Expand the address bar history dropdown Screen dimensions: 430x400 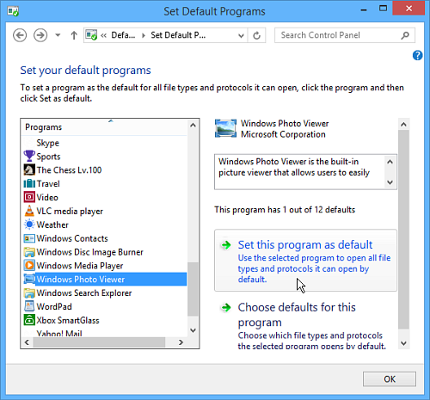[241, 36]
